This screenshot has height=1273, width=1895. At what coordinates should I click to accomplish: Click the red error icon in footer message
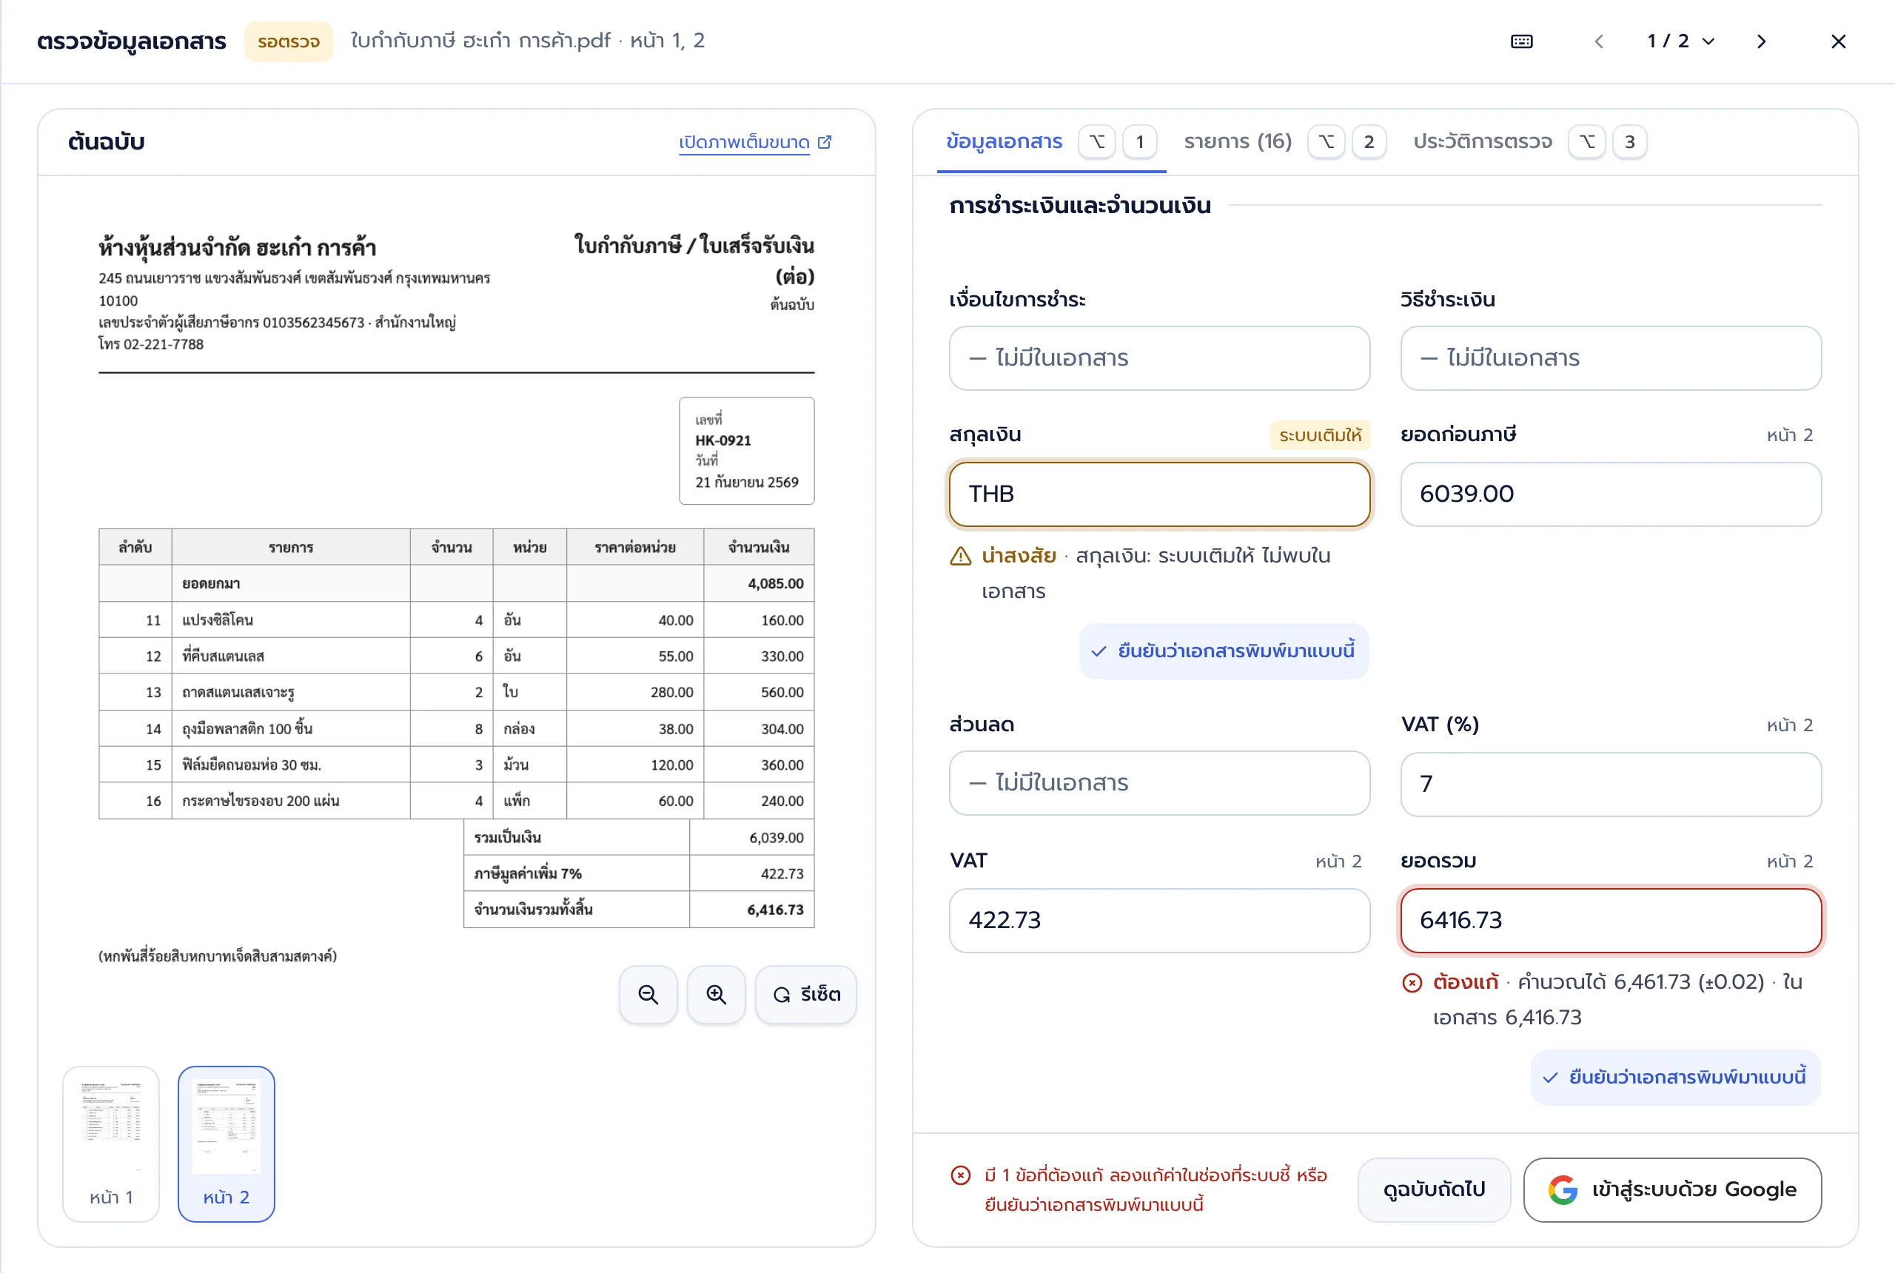pos(961,1175)
